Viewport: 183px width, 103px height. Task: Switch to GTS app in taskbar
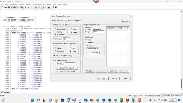pyautogui.click(x=80, y=100)
